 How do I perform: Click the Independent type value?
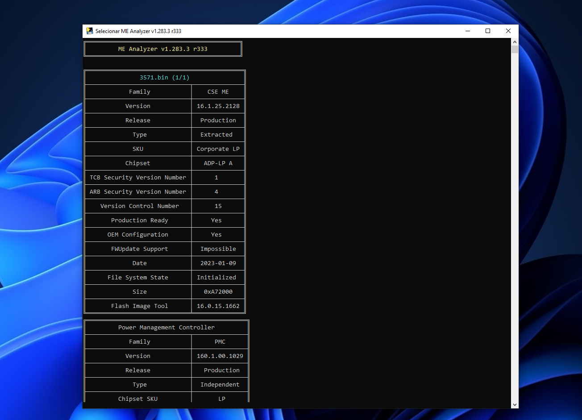[220, 384]
